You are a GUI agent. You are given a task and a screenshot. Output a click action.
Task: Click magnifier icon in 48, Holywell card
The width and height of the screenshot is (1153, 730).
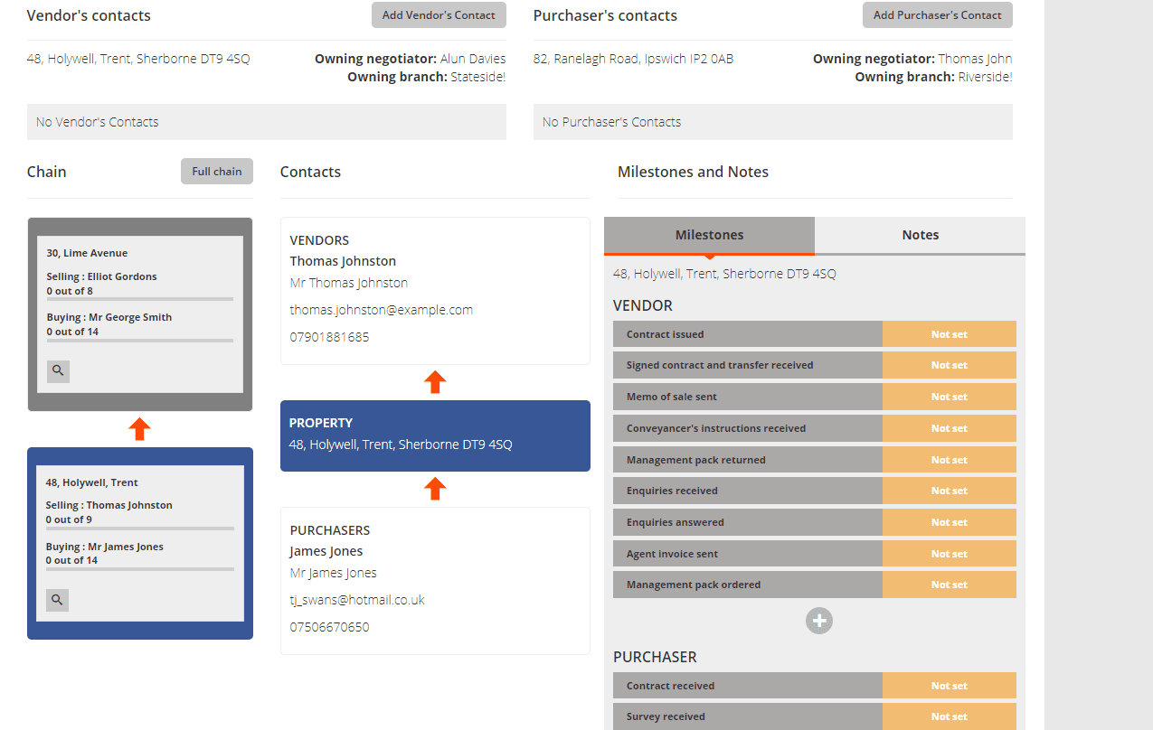(x=57, y=600)
